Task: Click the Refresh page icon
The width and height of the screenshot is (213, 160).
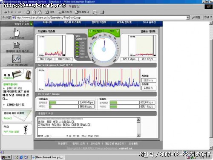Action: pos(34,12)
